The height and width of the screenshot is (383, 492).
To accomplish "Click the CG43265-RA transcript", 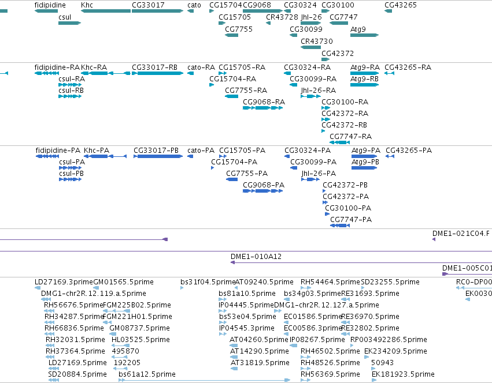I will 390,73.
